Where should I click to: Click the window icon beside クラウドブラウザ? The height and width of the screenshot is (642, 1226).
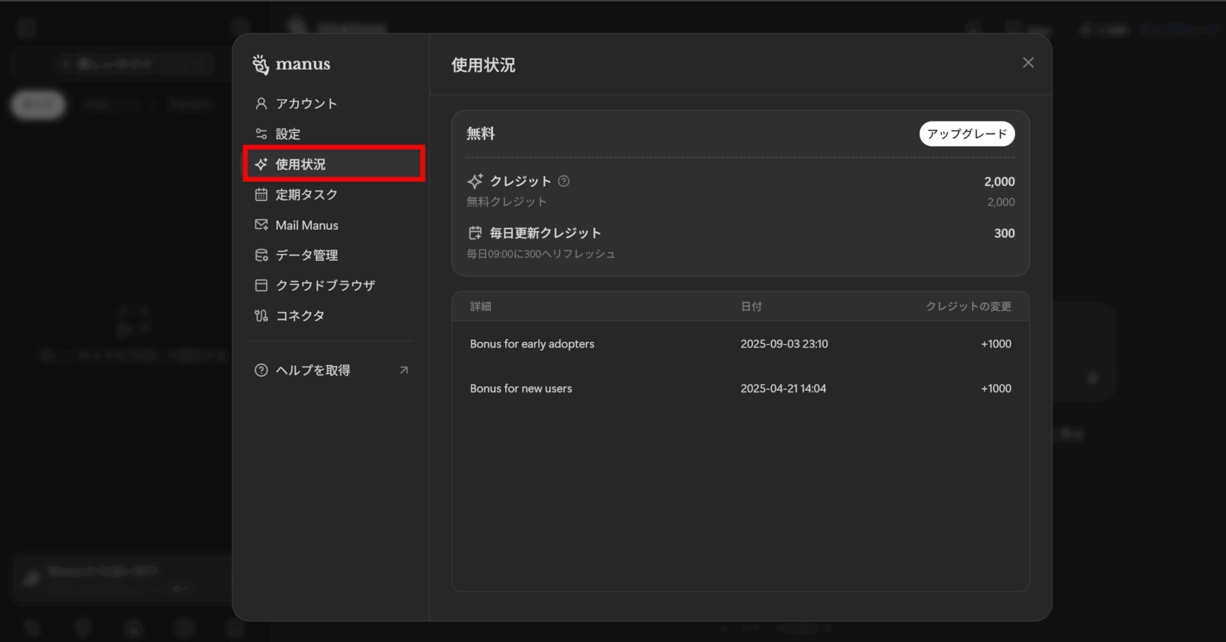pyautogui.click(x=261, y=285)
